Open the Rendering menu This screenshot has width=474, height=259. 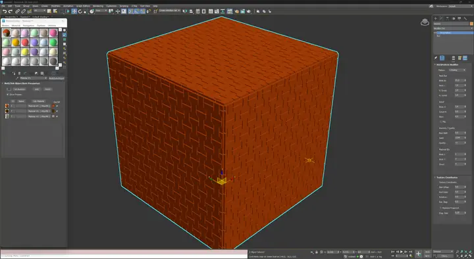tap(98, 6)
